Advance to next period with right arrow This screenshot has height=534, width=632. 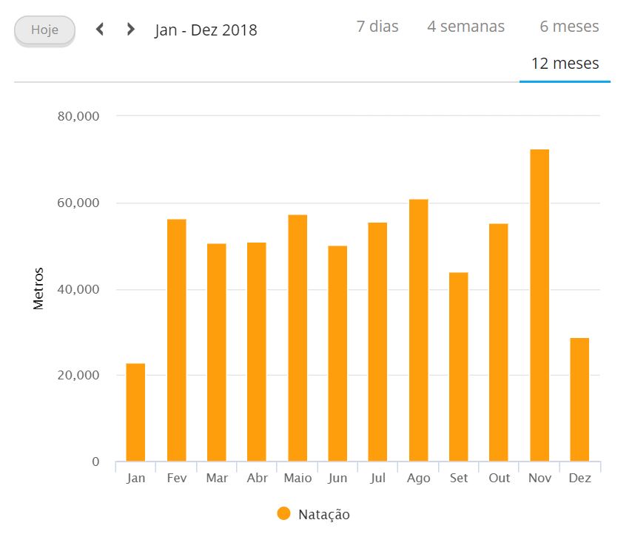click(x=131, y=30)
